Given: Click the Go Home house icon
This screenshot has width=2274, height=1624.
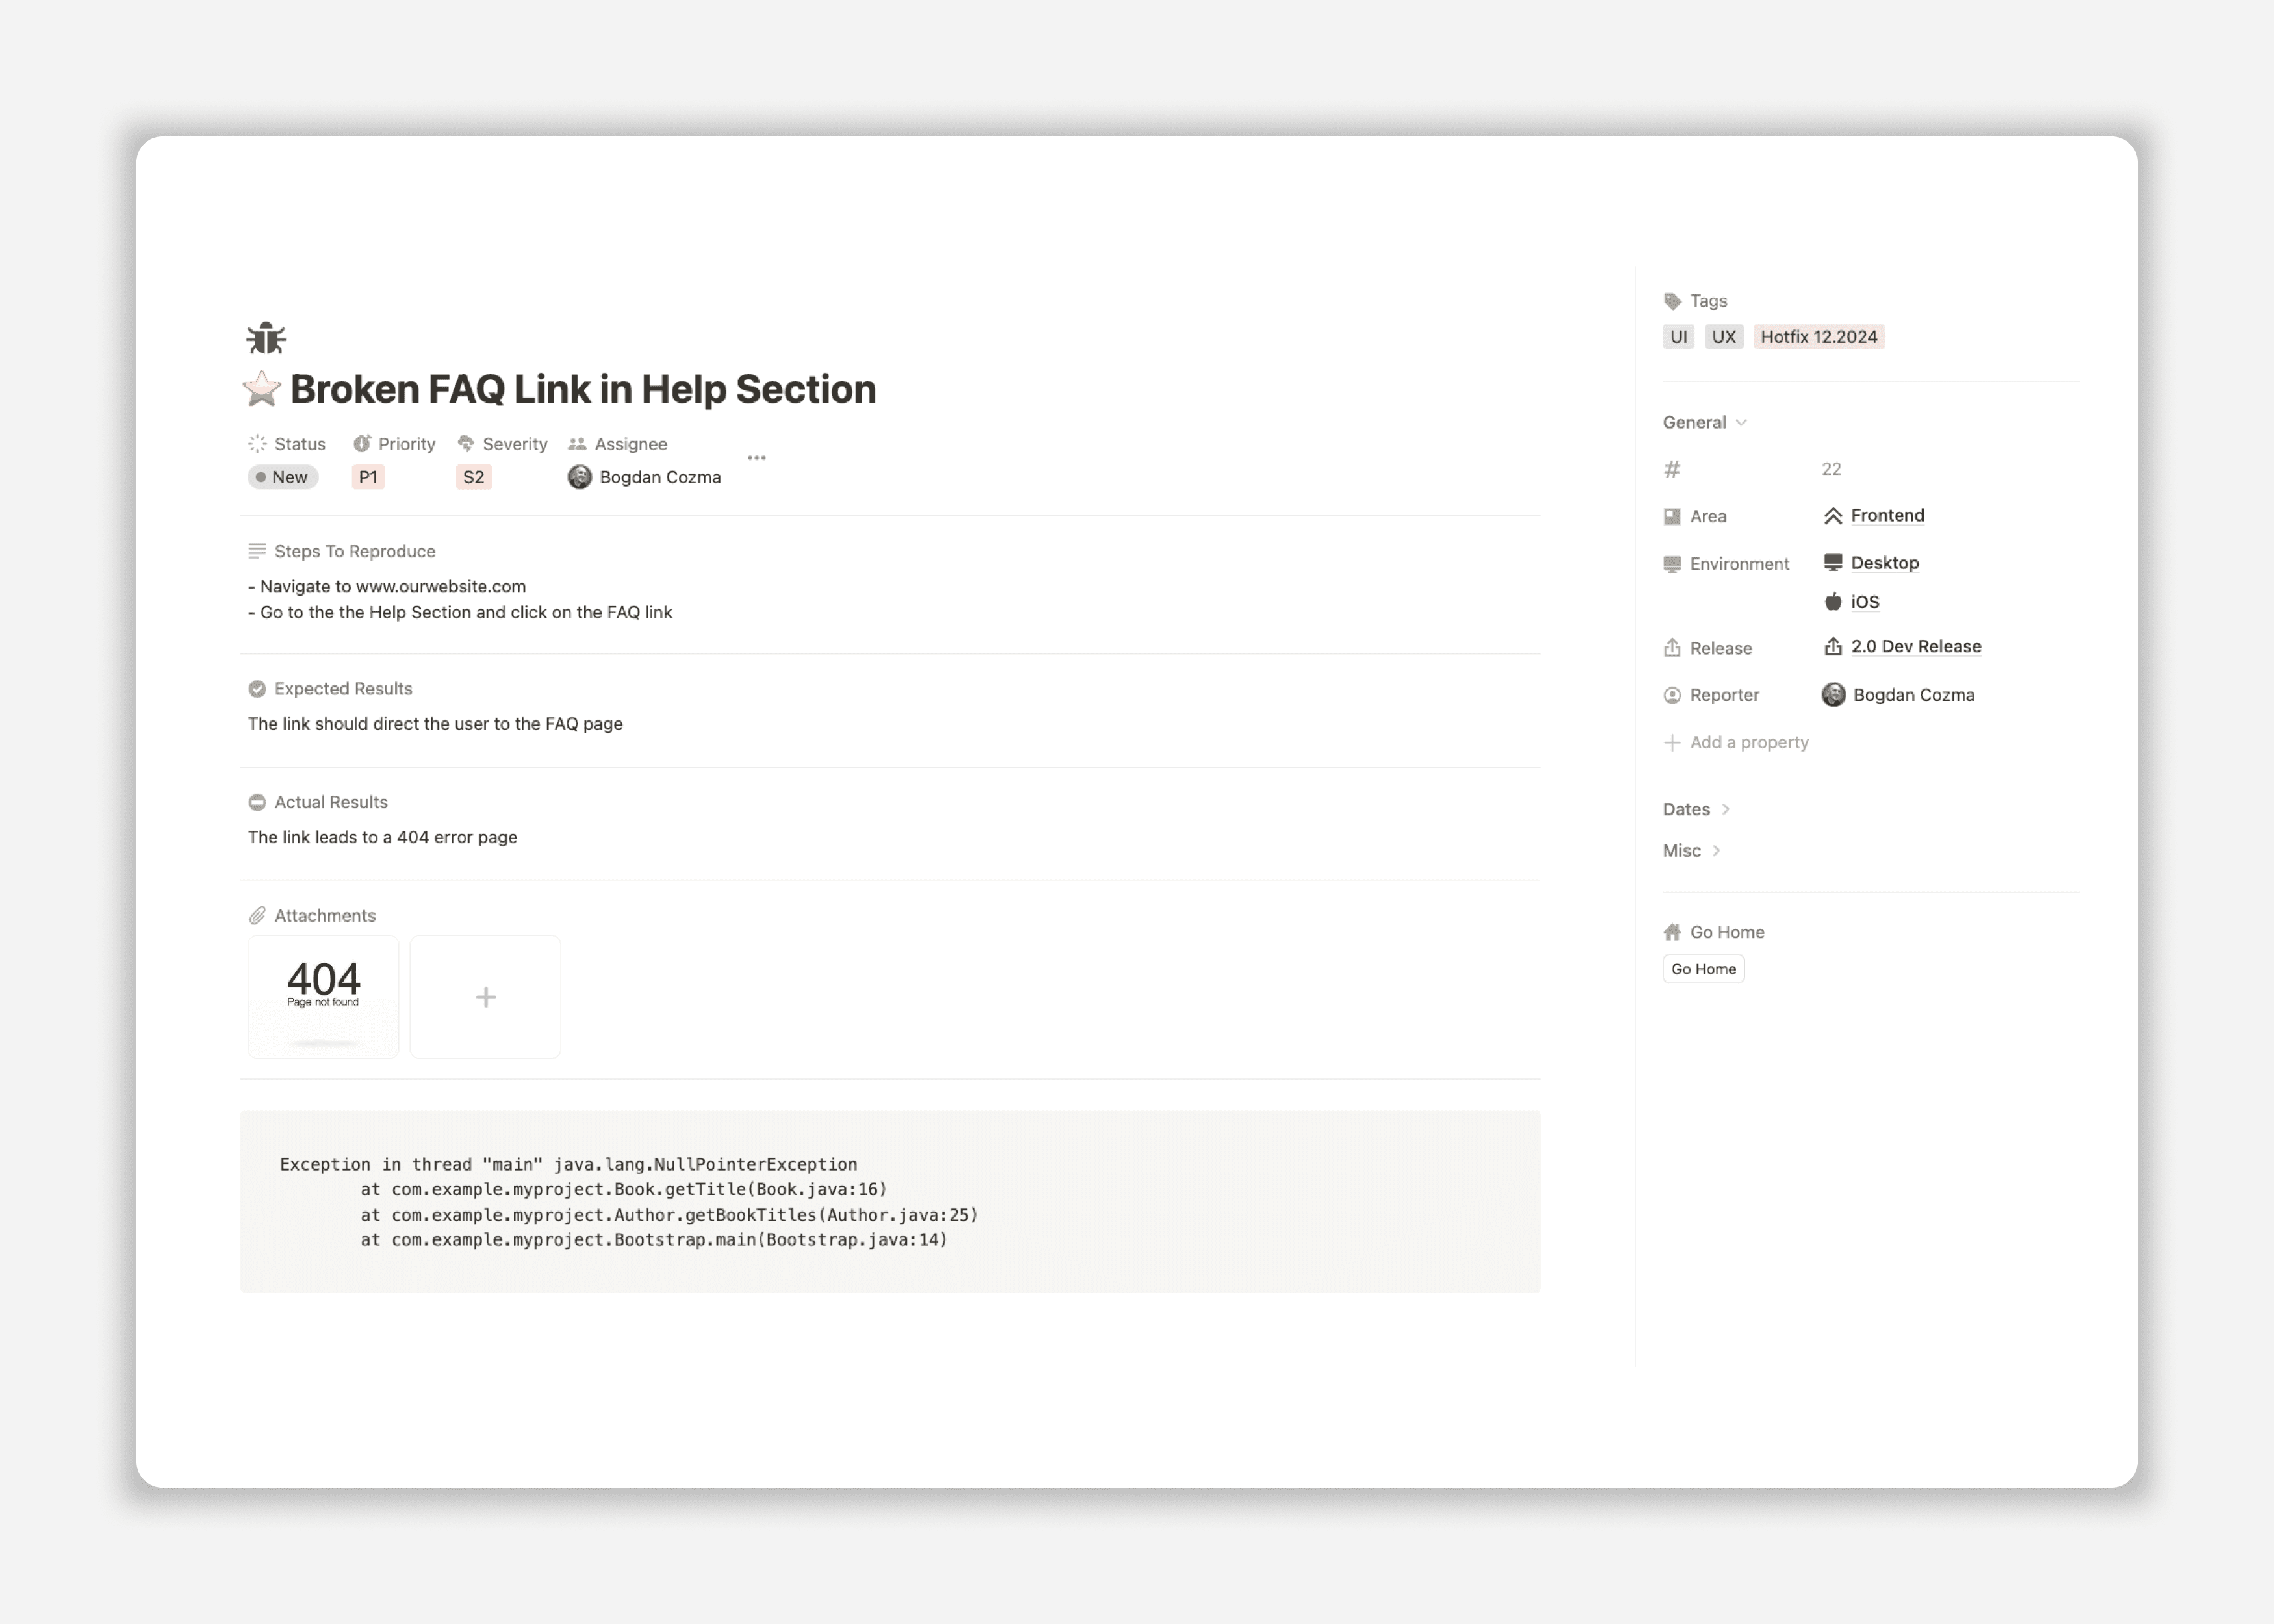Looking at the screenshot, I should coord(1672,932).
